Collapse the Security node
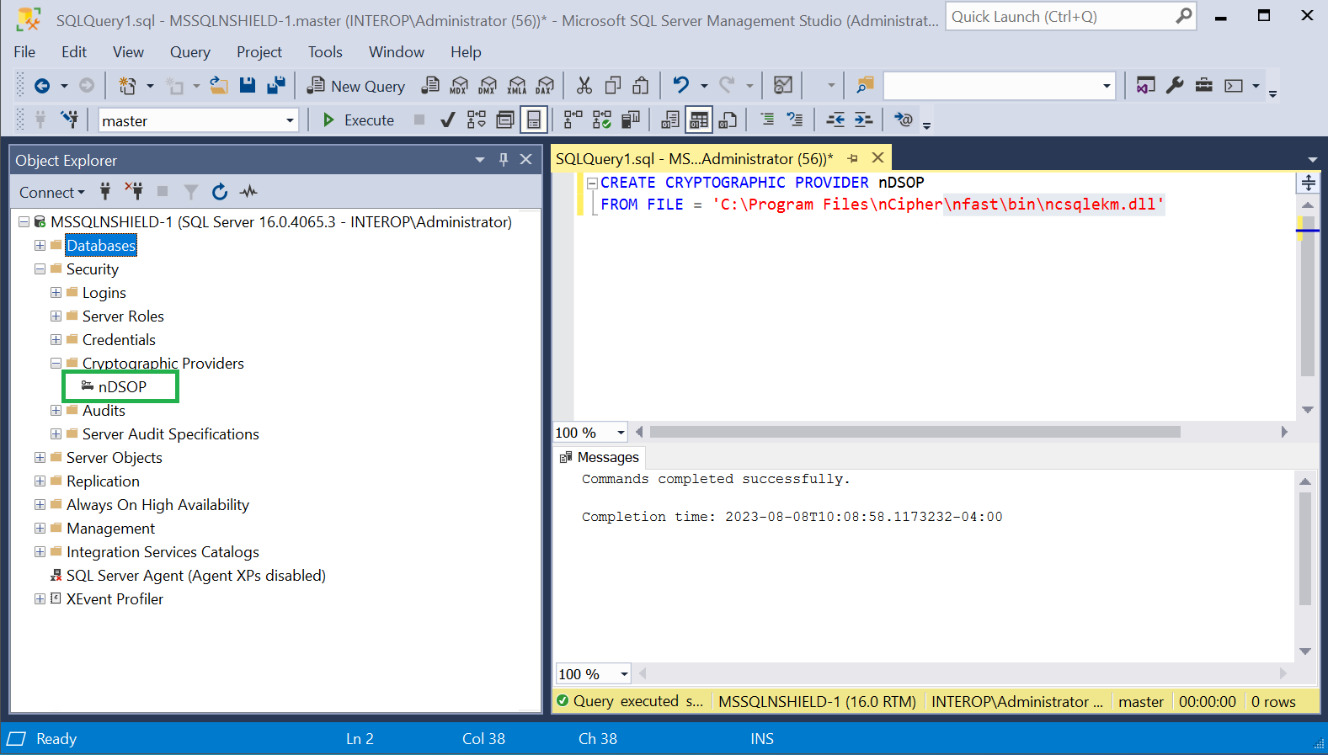1328x755 pixels. pyautogui.click(x=40, y=269)
